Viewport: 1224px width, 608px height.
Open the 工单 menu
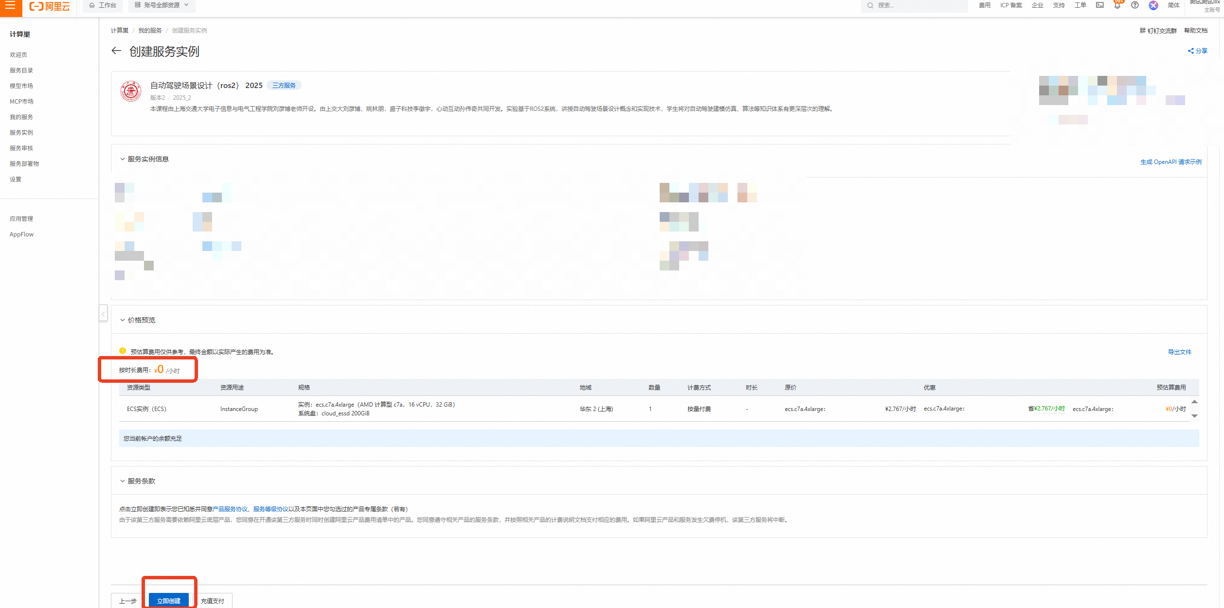[1080, 5]
